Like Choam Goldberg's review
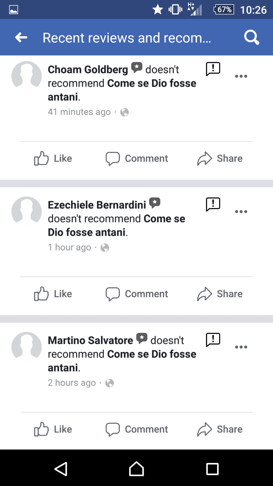 [53, 158]
